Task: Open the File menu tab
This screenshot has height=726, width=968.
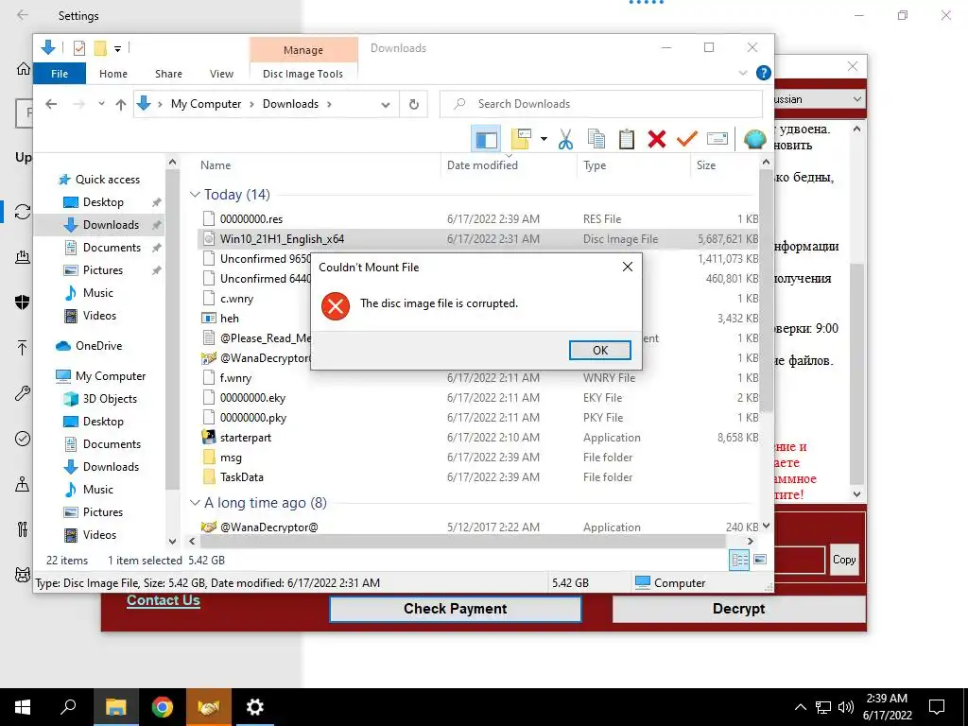Action: point(60,74)
